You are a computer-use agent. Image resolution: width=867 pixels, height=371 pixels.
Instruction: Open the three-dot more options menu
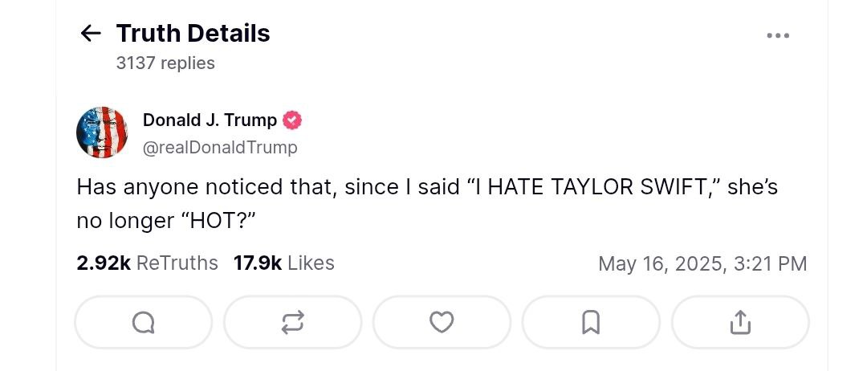point(777,35)
